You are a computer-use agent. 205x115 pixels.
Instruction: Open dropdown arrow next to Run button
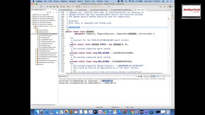[x=52, y=7]
